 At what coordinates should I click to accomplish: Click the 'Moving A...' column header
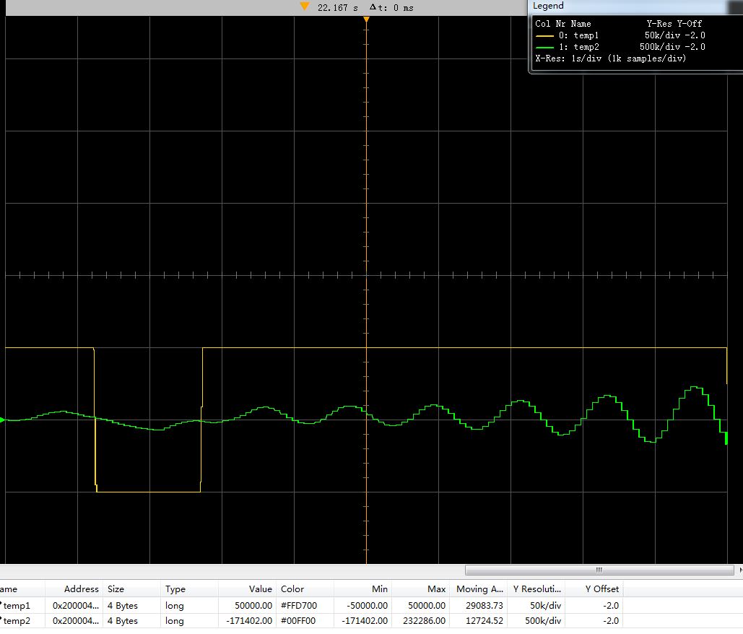pyautogui.click(x=479, y=589)
